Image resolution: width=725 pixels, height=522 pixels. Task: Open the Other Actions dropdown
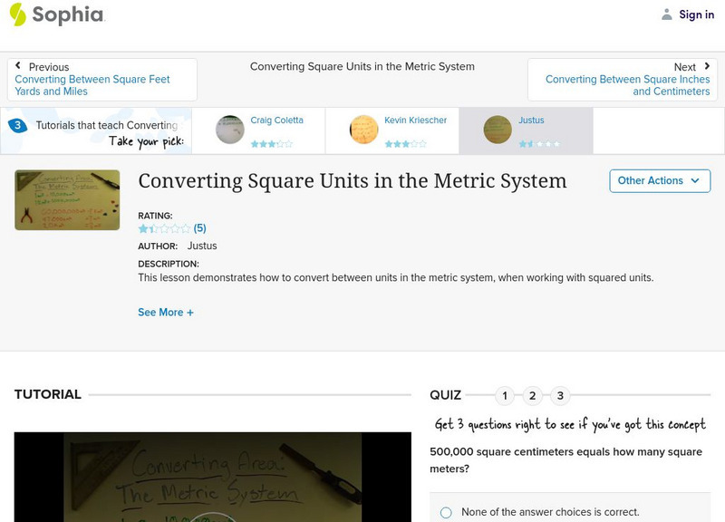point(659,180)
